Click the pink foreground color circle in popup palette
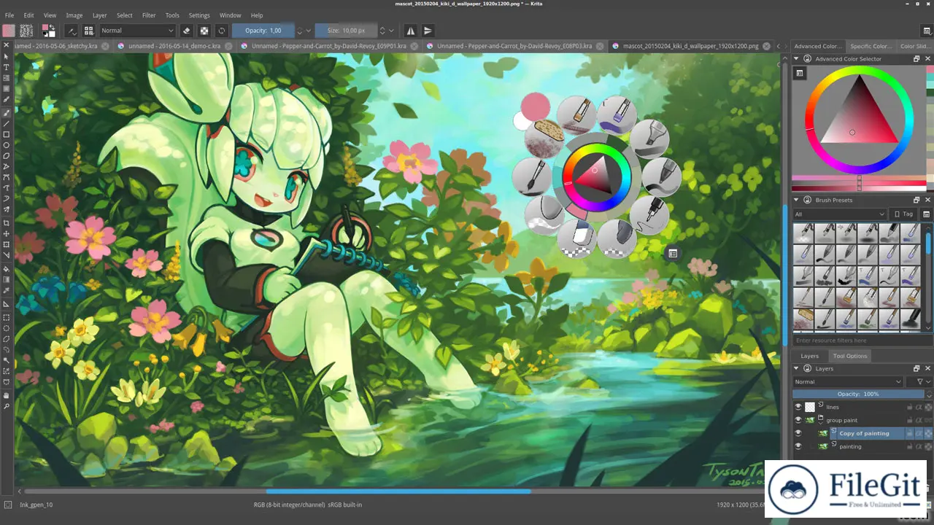934x525 pixels. (535, 106)
